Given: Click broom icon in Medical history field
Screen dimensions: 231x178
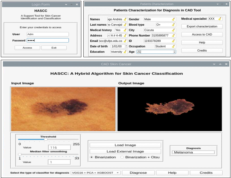Looking at the screenshot, I should tap(125, 30).
